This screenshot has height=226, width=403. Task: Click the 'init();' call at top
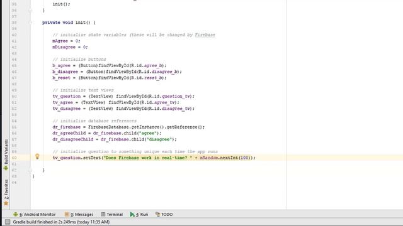(61, 4)
